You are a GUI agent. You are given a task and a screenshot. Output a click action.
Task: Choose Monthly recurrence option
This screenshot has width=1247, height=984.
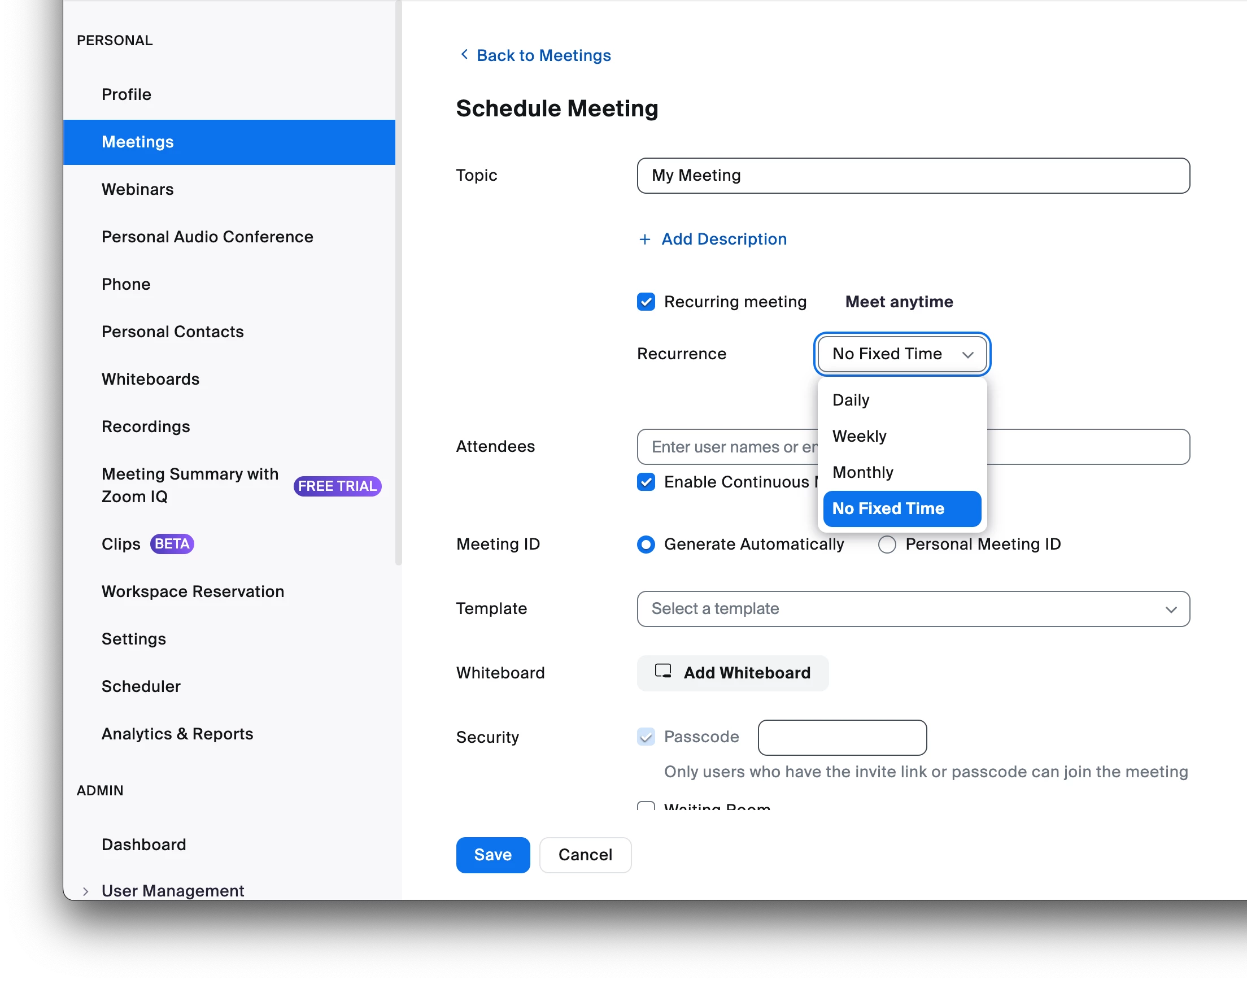(862, 472)
